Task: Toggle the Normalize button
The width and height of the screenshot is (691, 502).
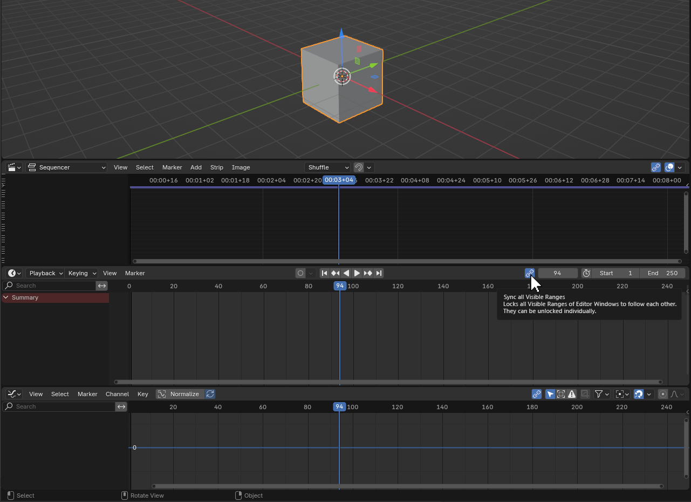Action: coord(180,394)
